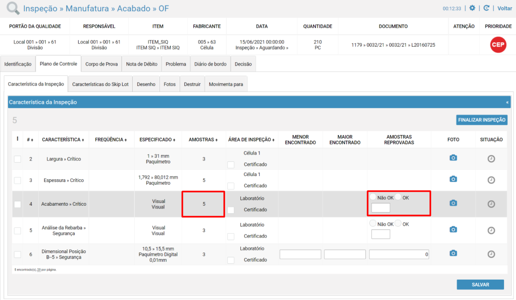Go to the Decisão tab
Viewport: 516px width, 300px height.
(243, 64)
